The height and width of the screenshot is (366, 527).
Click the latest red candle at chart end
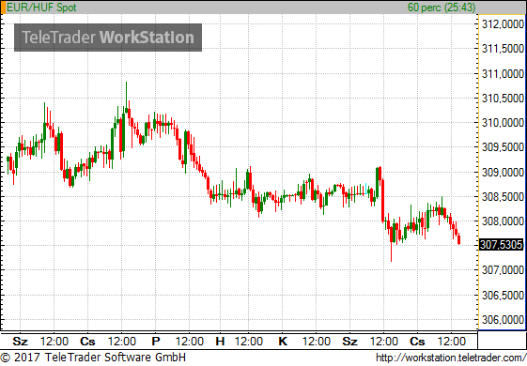459,239
